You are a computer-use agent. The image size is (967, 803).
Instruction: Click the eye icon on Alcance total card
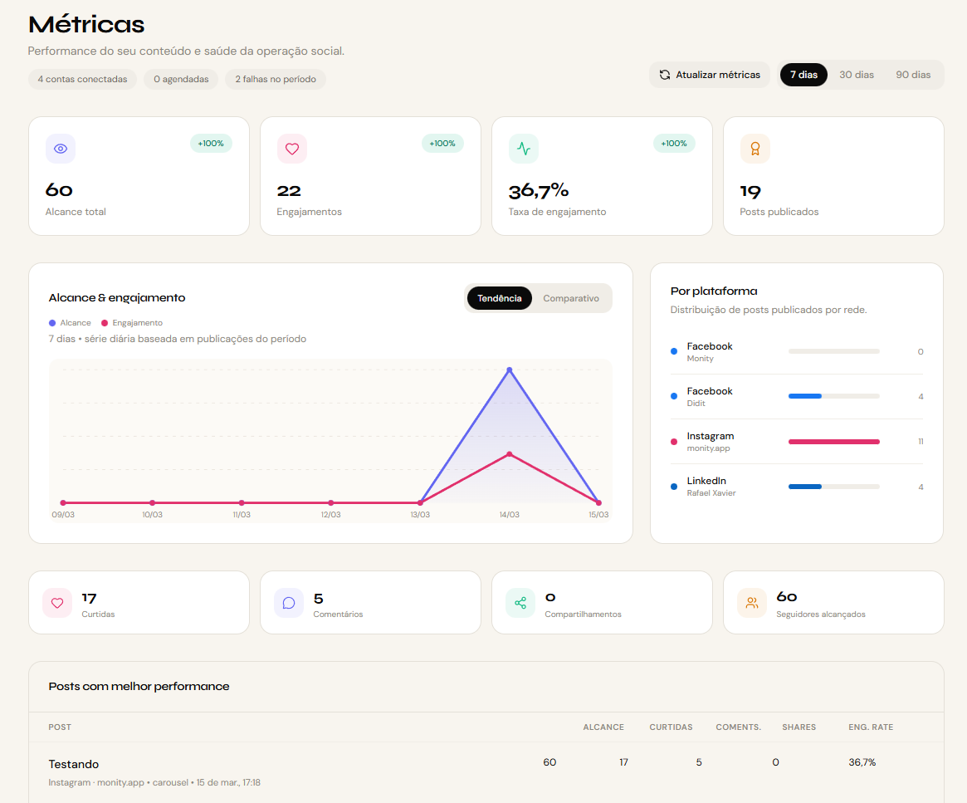[61, 149]
